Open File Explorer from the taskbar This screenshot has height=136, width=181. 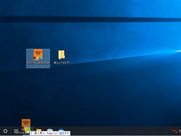(x=39, y=131)
